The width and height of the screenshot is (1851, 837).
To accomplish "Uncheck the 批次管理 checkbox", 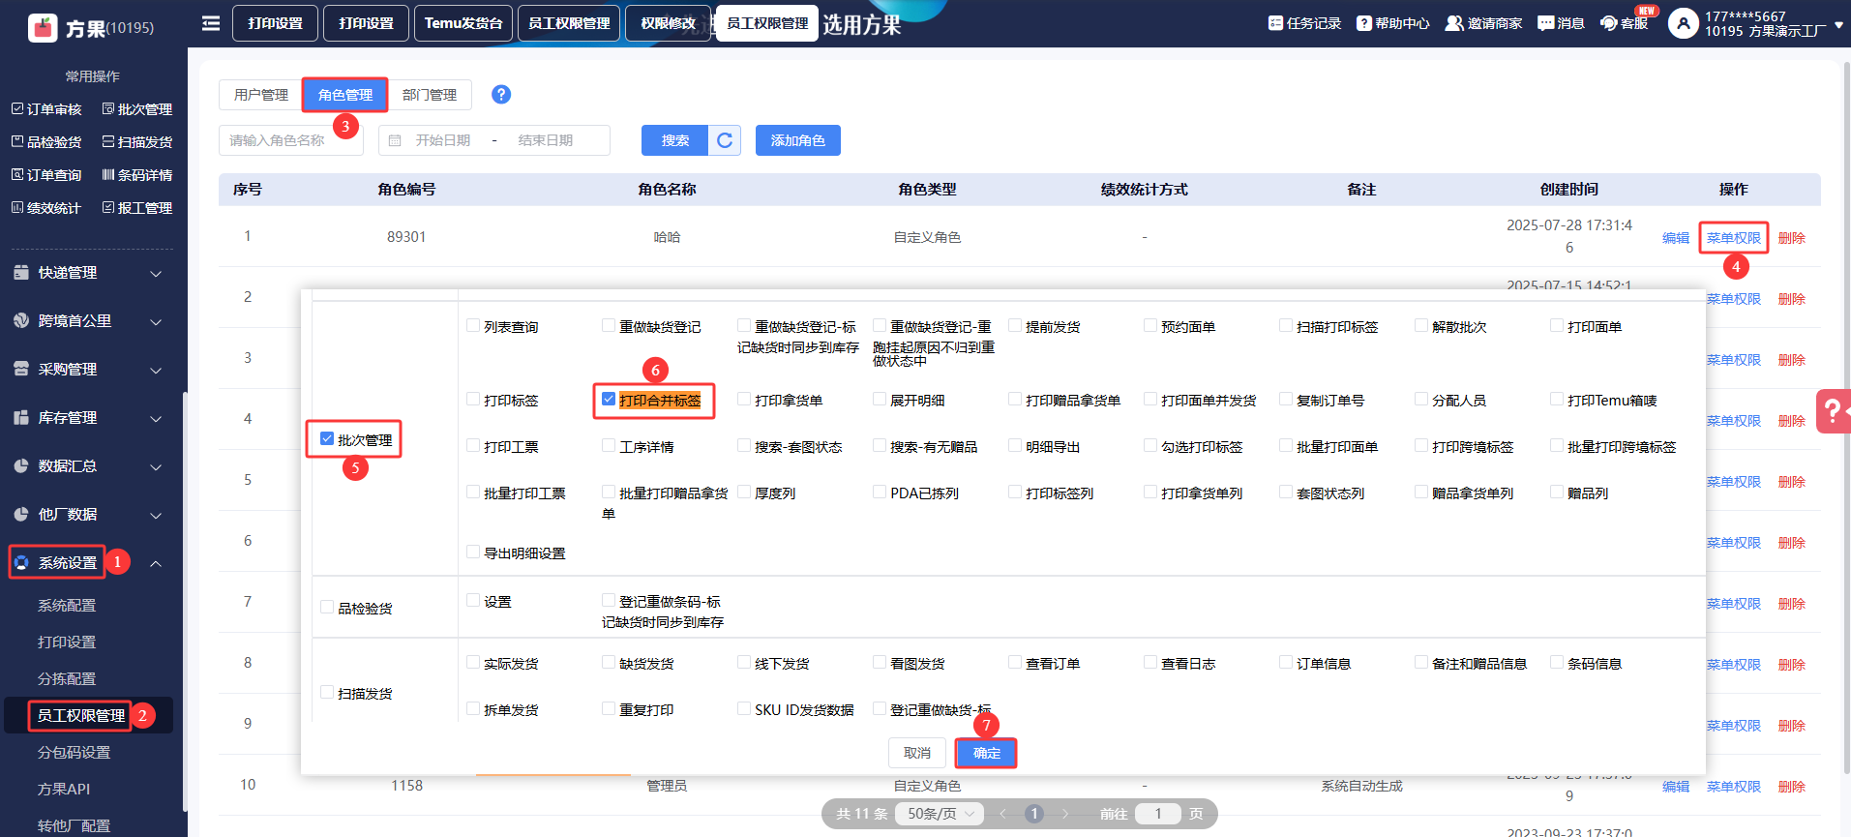I will click(327, 439).
